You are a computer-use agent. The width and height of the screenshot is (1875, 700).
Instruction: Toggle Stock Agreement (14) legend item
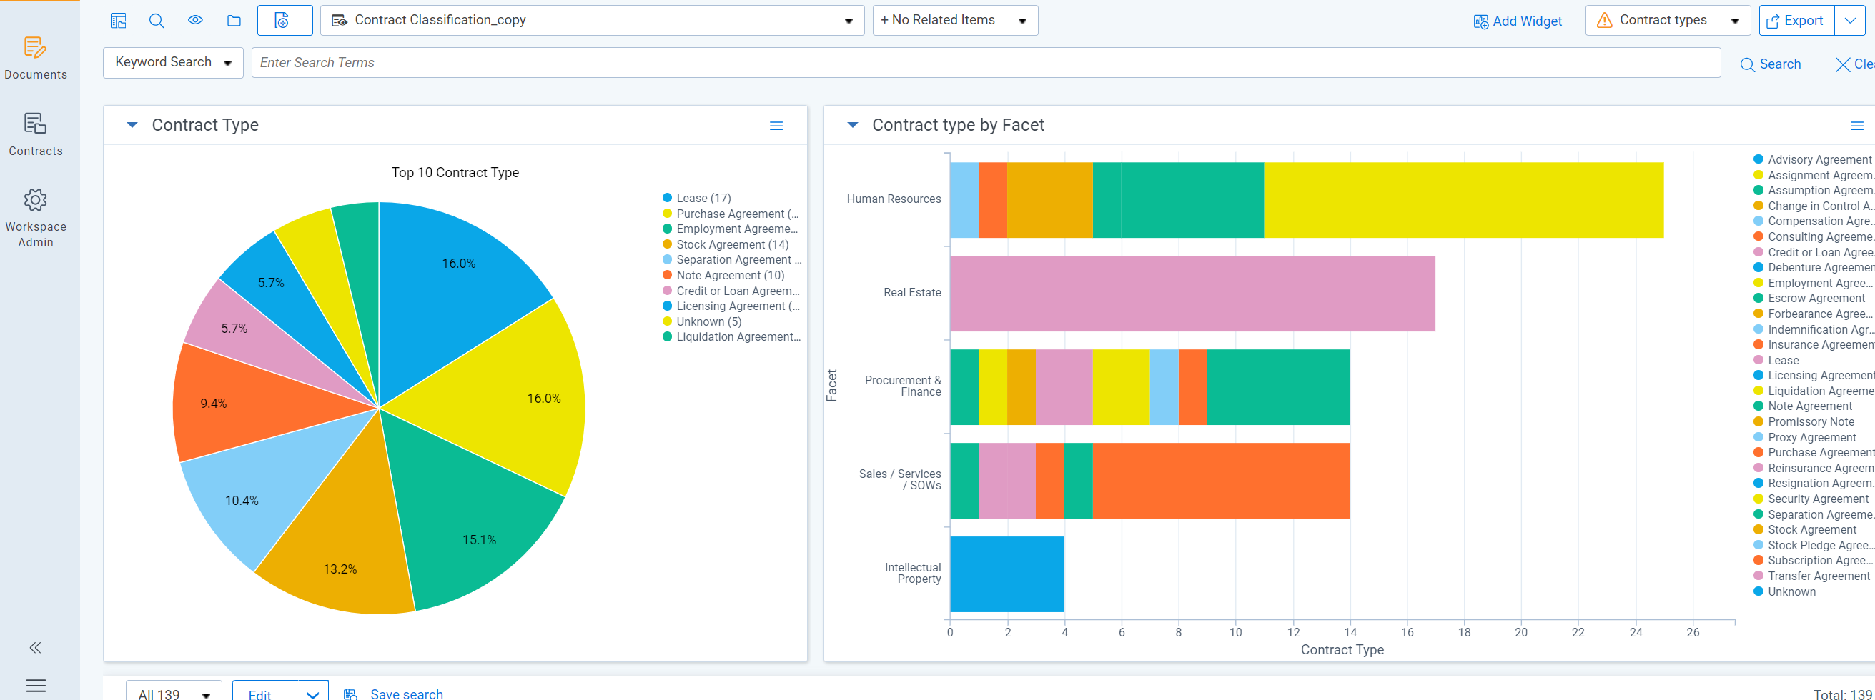point(726,244)
